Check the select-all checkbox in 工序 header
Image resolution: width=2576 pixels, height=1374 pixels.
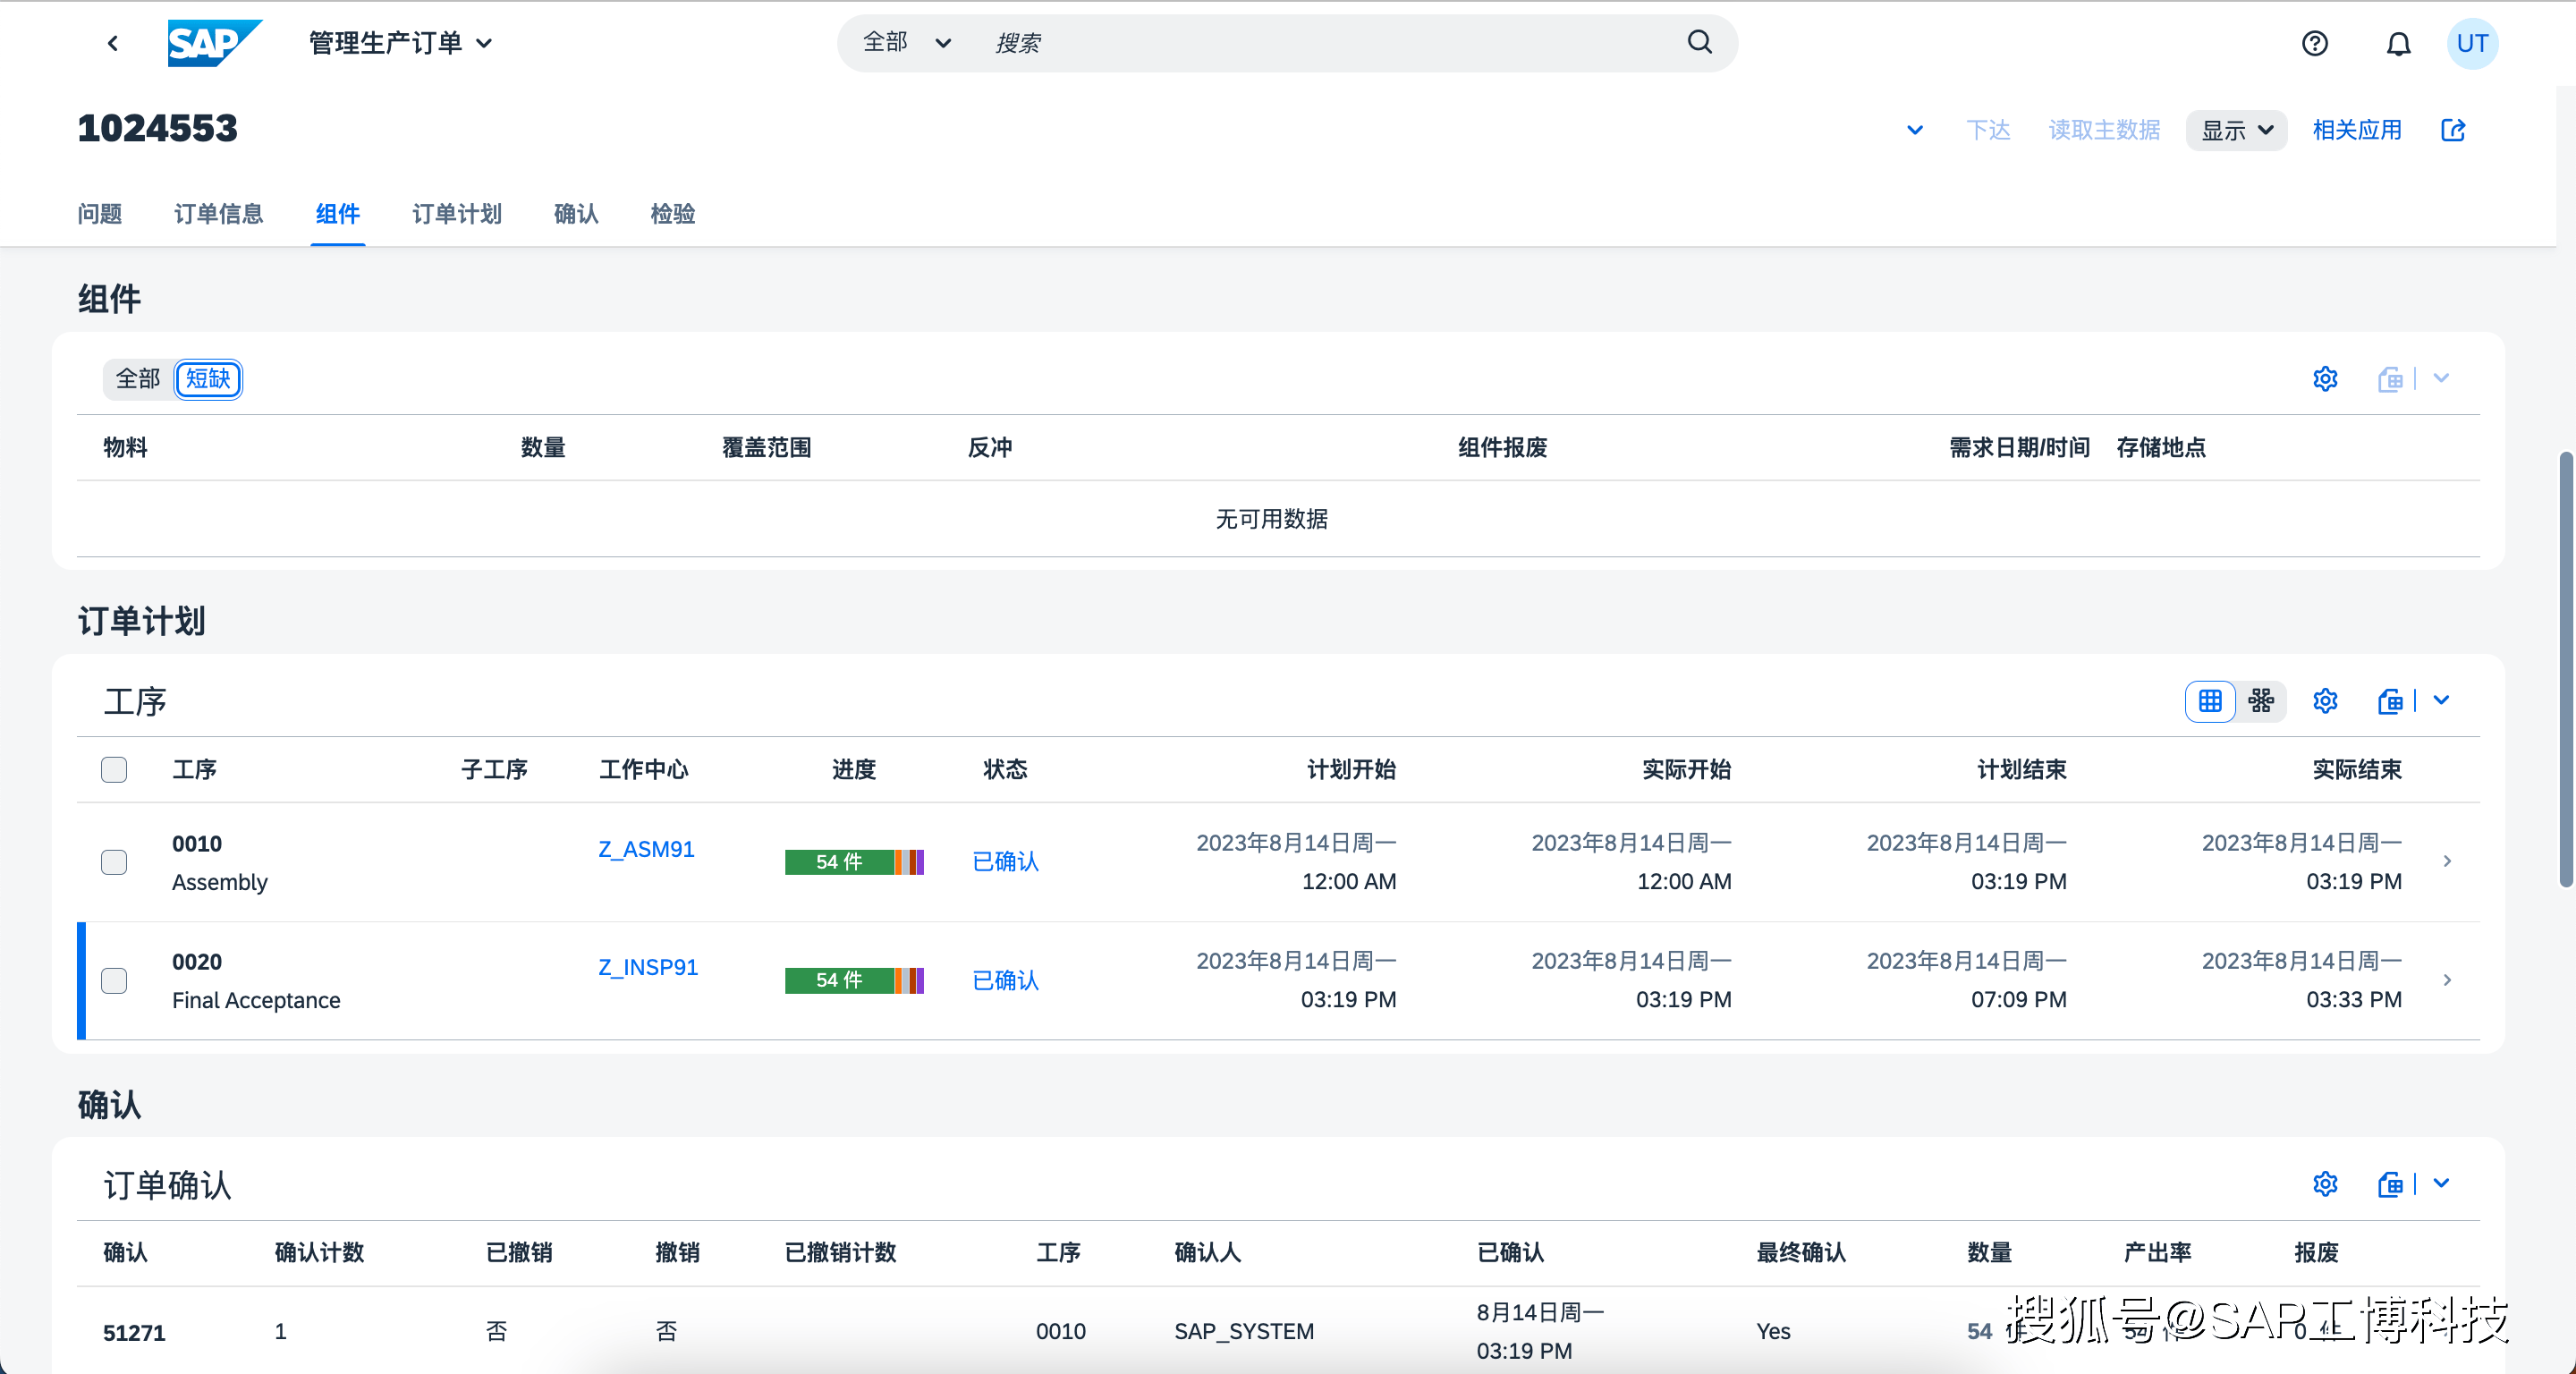point(114,770)
